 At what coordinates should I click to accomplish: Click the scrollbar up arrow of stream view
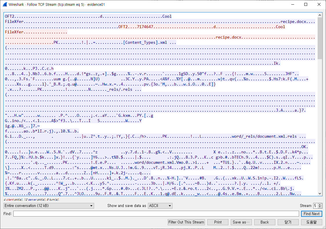pyautogui.click(x=320, y=15)
